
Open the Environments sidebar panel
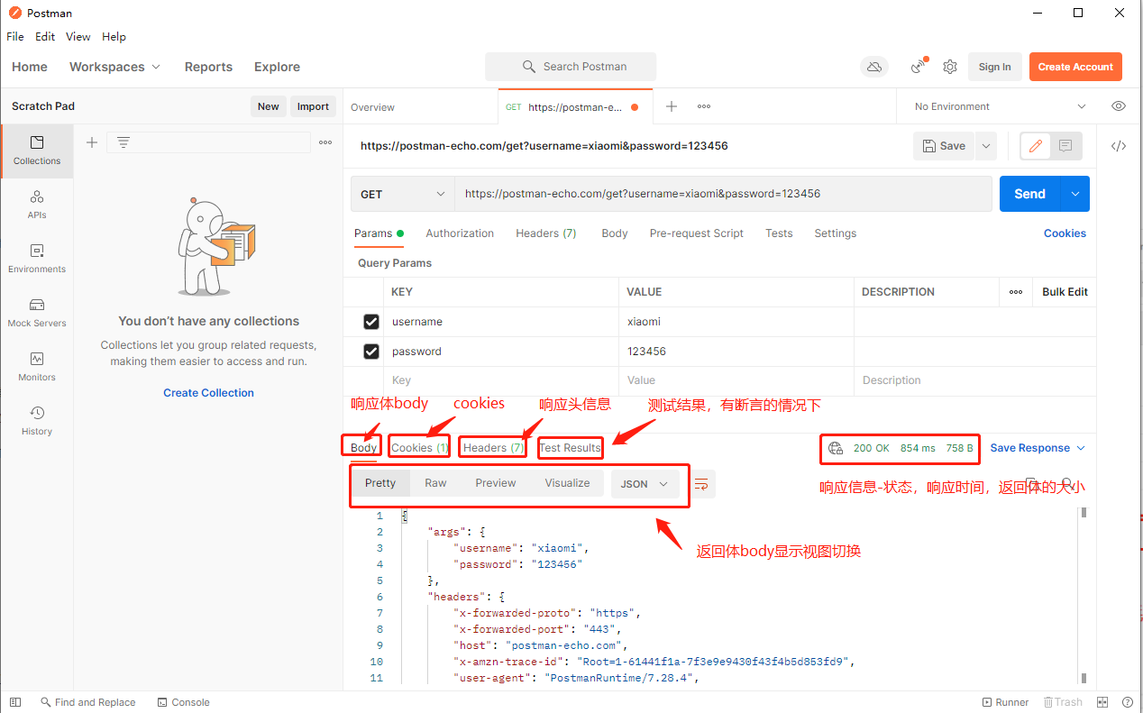tap(37, 259)
